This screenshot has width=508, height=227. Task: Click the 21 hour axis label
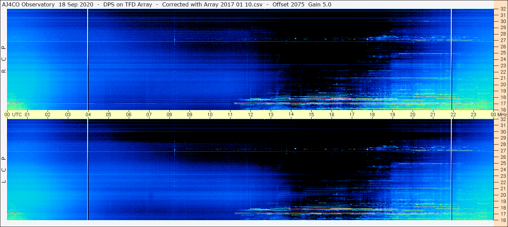433,115
